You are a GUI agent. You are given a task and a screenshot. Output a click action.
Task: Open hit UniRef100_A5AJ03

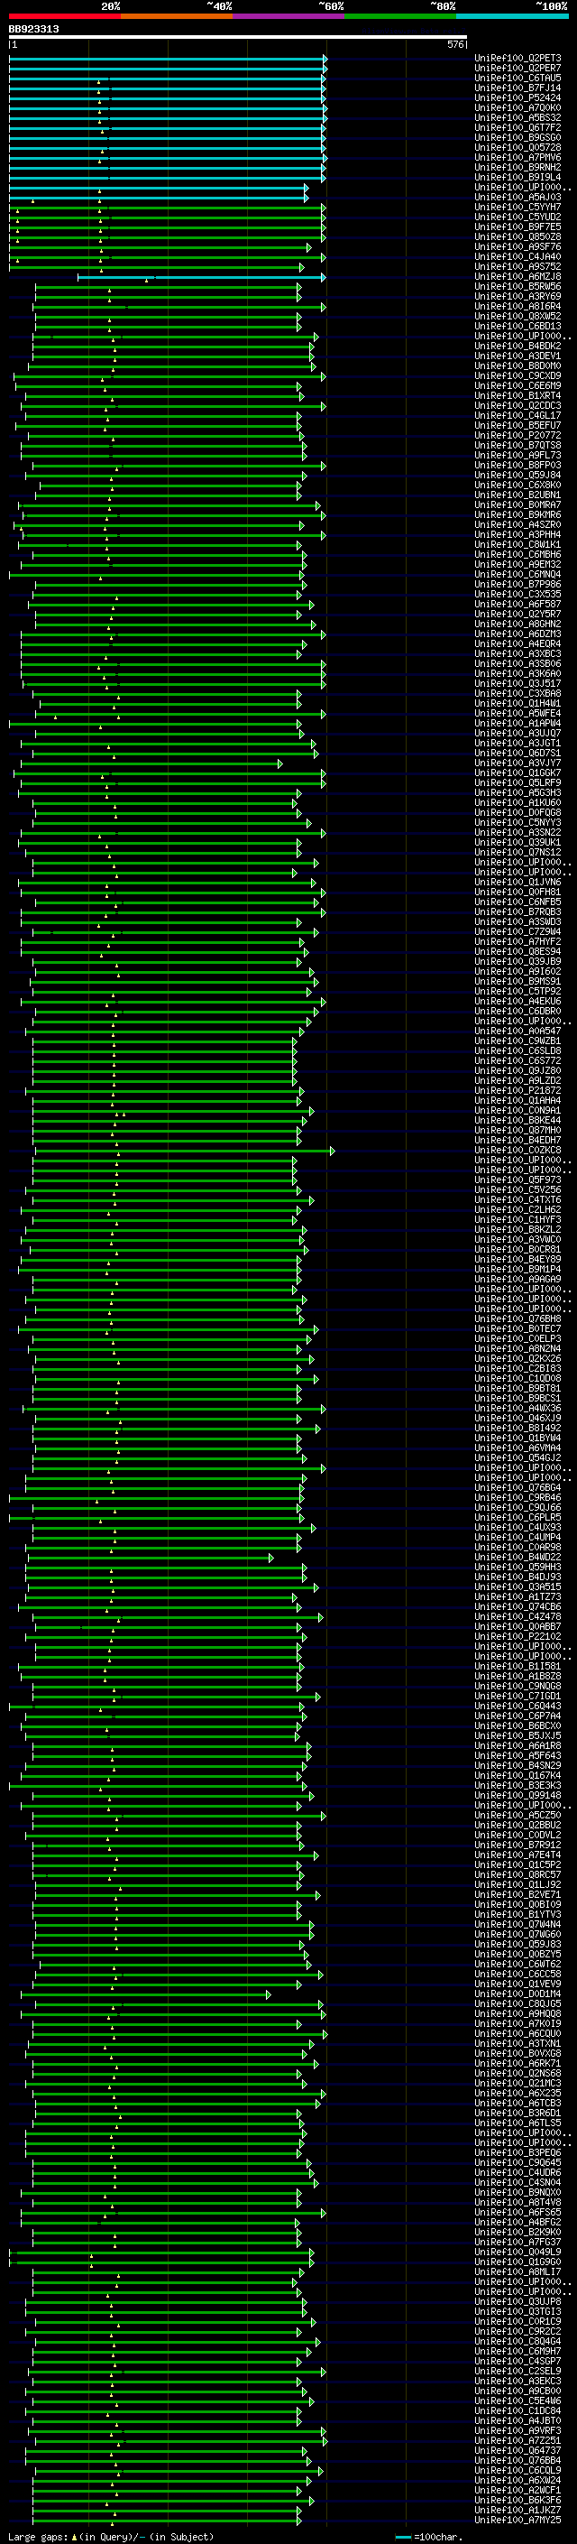point(517,198)
